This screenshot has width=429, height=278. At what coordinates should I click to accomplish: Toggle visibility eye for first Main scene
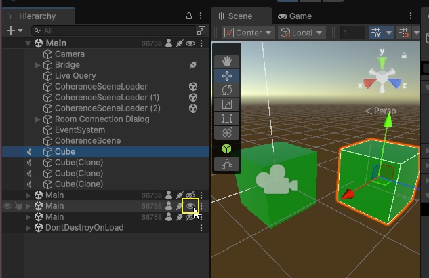[191, 43]
